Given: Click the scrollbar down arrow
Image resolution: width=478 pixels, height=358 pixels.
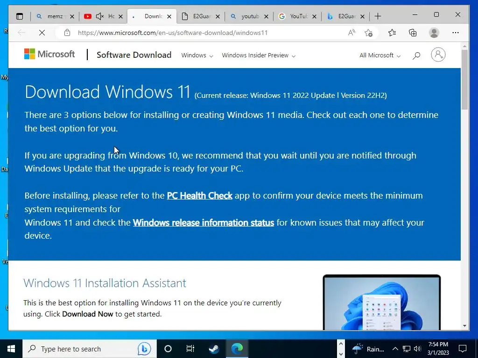Looking at the screenshot, I should pyautogui.click(x=464, y=326).
